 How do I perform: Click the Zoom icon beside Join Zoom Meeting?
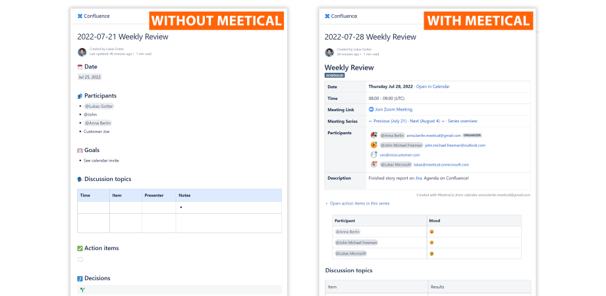[x=371, y=110]
